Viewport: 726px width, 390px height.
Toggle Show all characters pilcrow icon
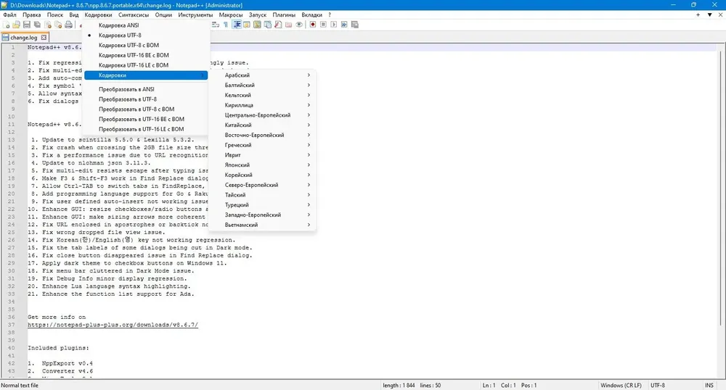tap(226, 25)
